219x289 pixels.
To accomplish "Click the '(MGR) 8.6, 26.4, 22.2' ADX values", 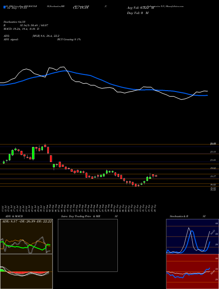I will 46,36.
